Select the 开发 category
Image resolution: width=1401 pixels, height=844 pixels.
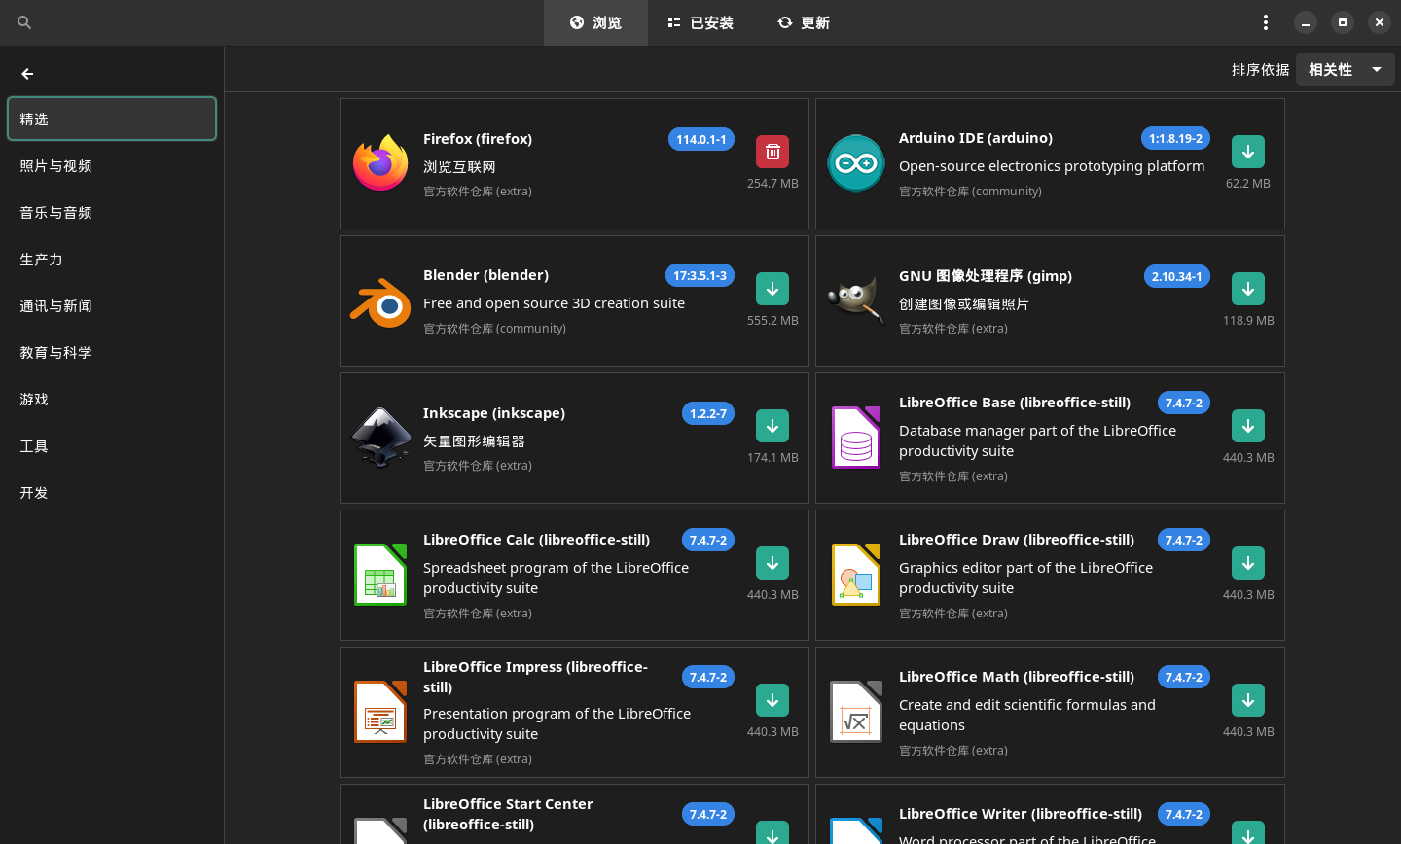[112, 492]
